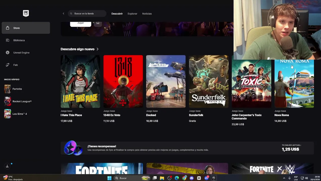Click the 23,99 US$ price
The height and width of the screenshot is (181, 321).
[x=238, y=124]
